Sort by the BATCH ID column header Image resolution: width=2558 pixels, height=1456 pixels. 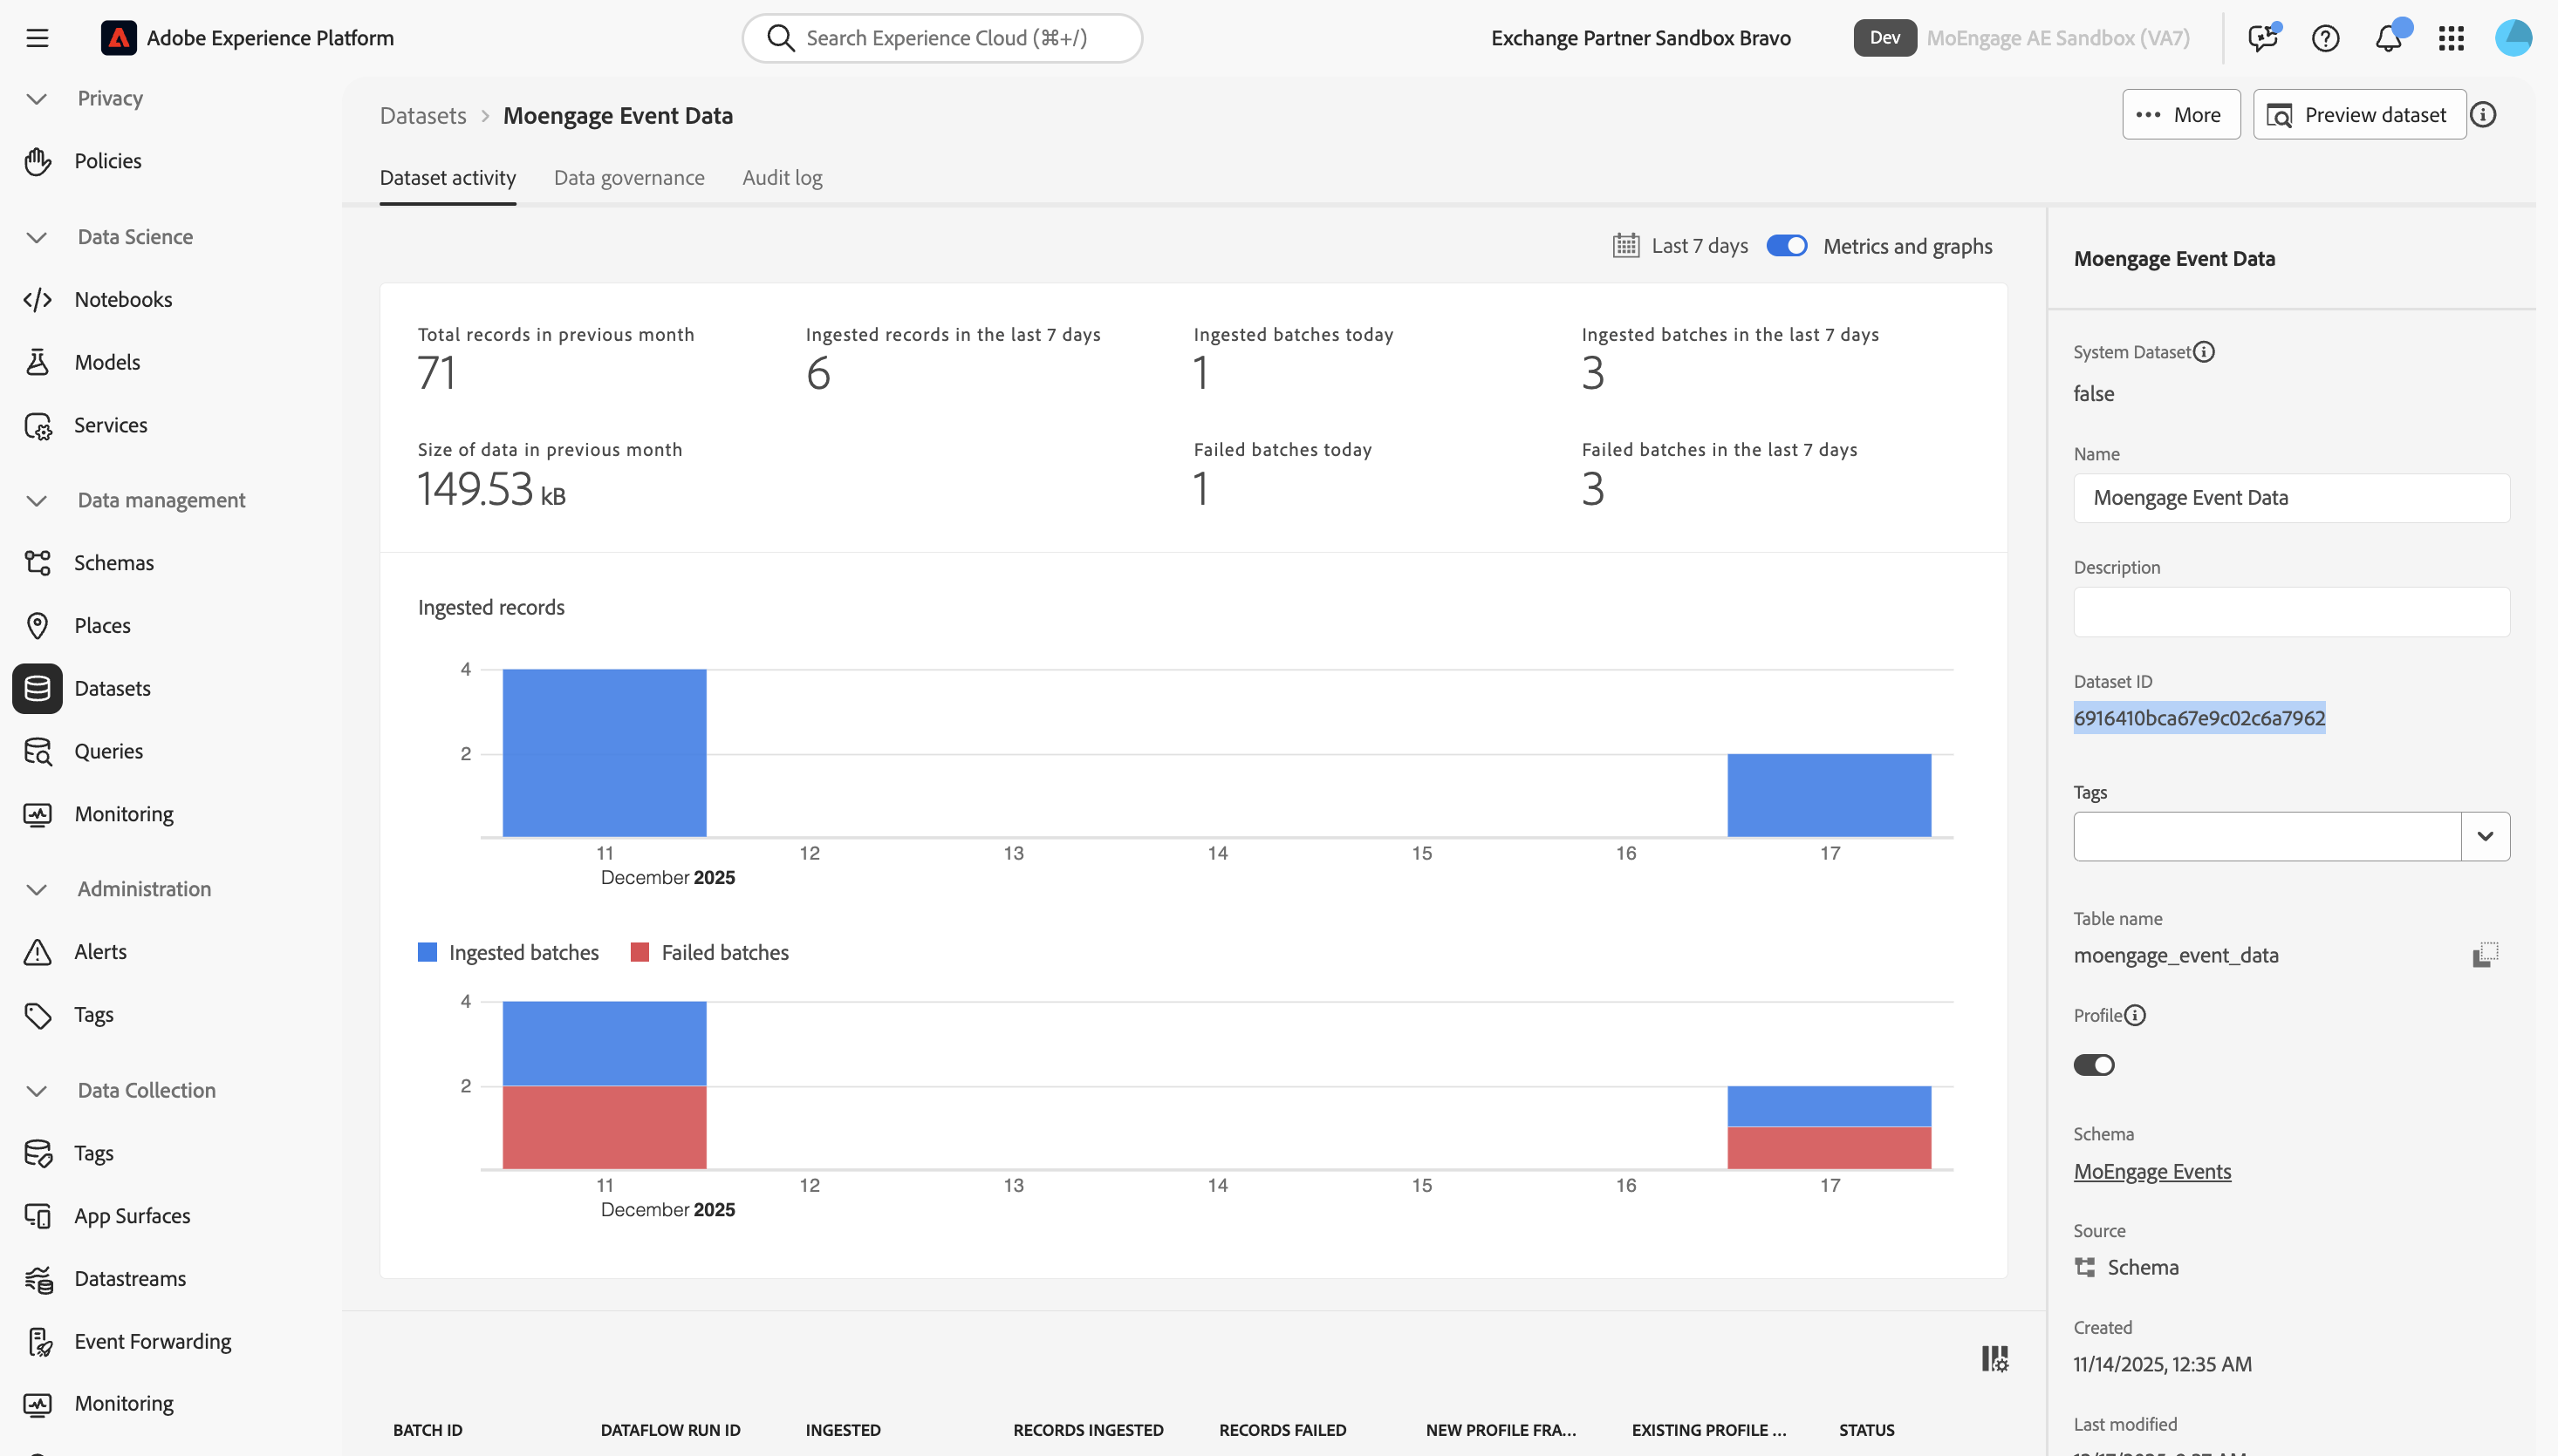click(x=428, y=1430)
